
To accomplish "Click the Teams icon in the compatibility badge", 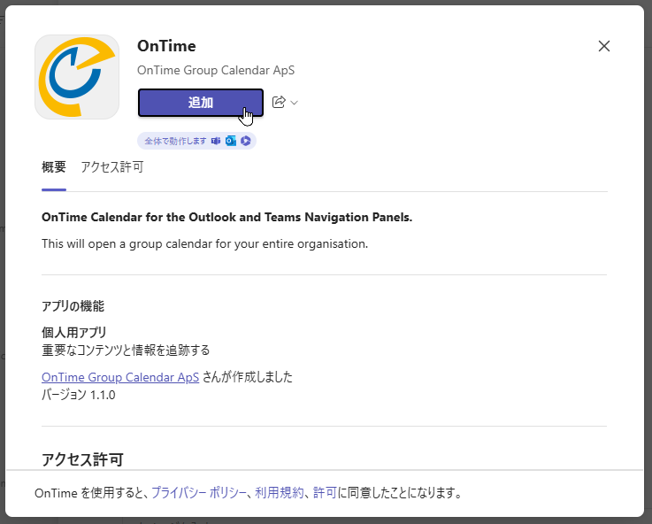I will (x=216, y=141).
